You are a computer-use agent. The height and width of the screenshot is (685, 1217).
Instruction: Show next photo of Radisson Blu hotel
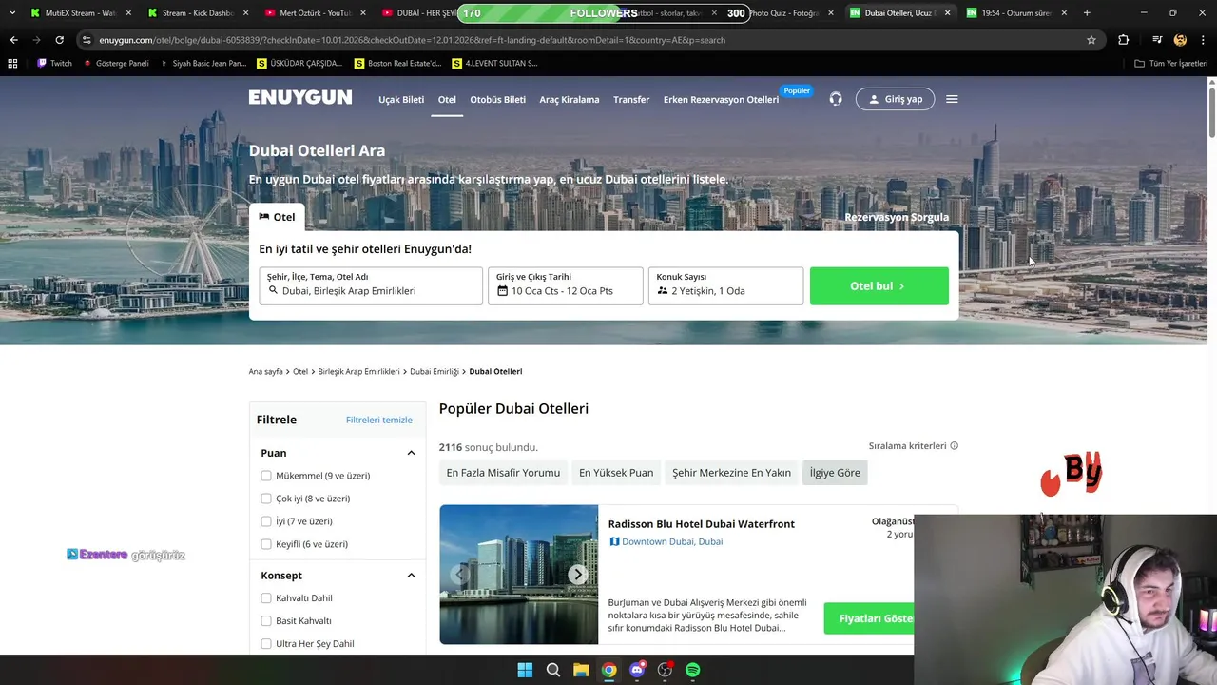point(578,575)
